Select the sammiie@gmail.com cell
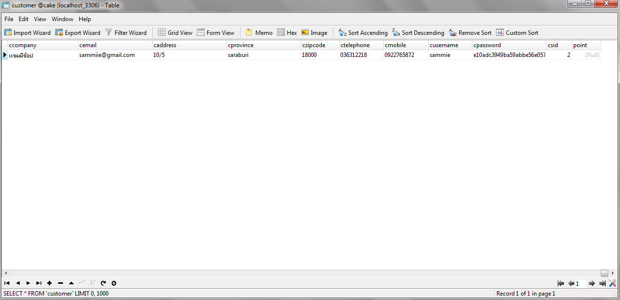The width and height of the screenshot is (620, 300). click(x=115, y=55)
